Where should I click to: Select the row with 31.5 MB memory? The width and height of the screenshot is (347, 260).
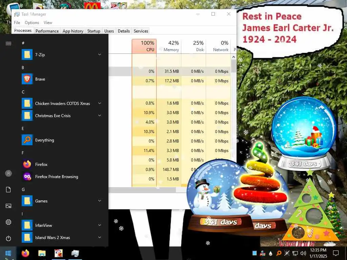pos(169,71)
